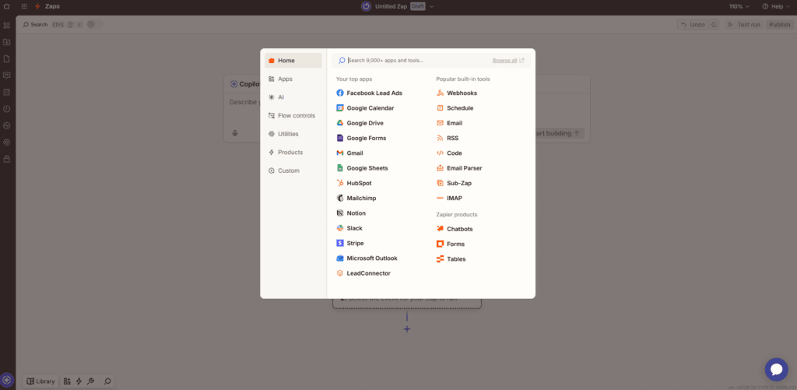This screenshot has height=390, width=797.
Task: Expand the Help menu
Action: pos(776,6)
